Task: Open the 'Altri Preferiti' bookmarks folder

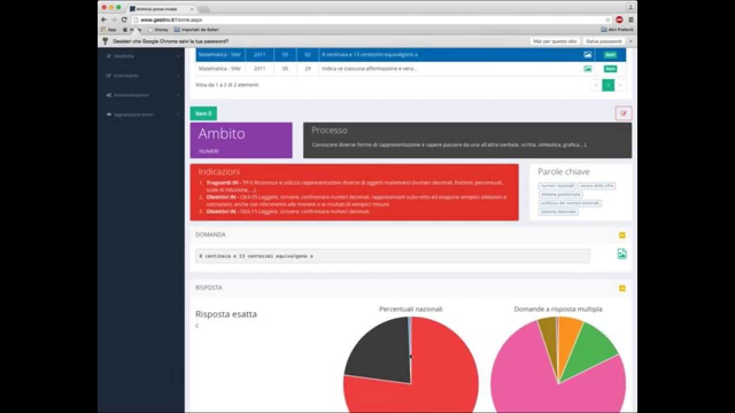Action: pyautogui.click(x=617, y=29)
